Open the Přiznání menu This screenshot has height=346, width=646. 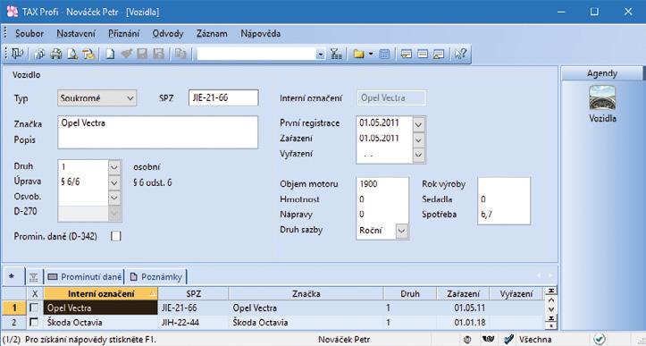click(124, 34)
